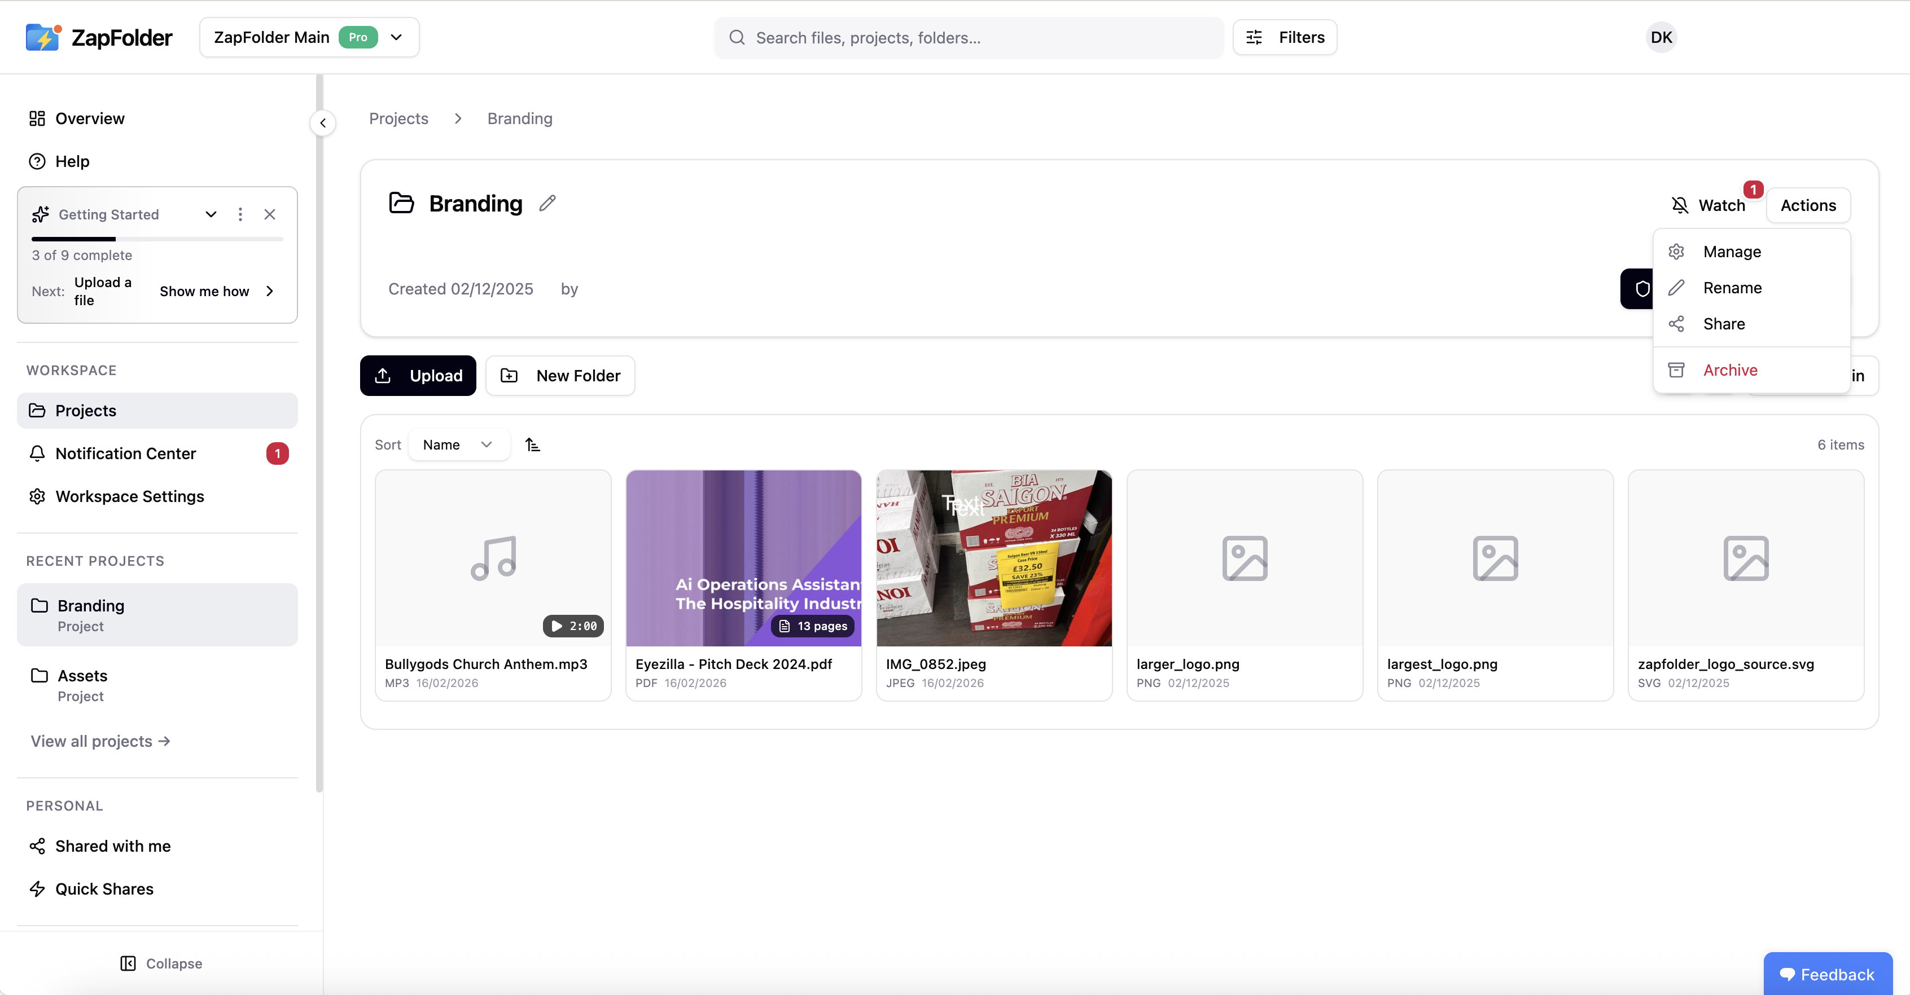Select Archive from Actions menu
This screenshot has height=995, width=1910.
1730,369
